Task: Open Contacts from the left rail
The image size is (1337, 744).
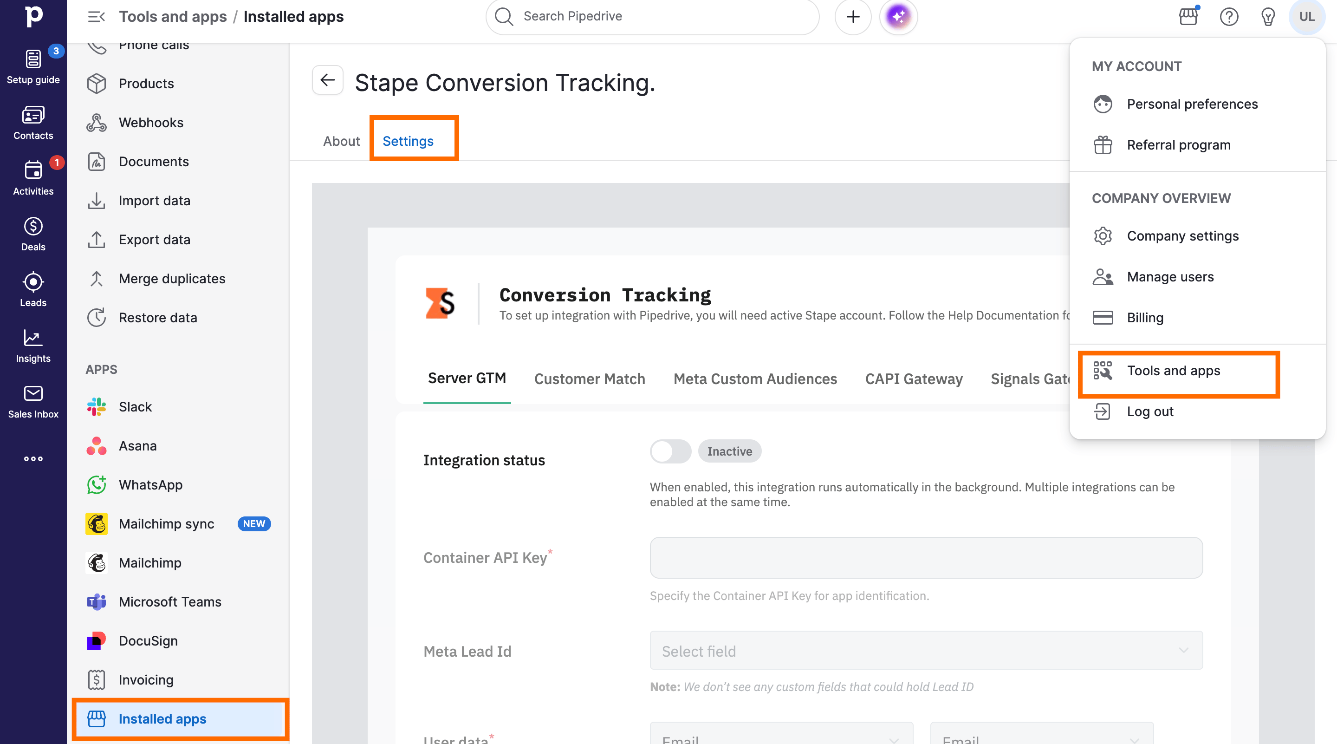Action: (x=33, y=123)
